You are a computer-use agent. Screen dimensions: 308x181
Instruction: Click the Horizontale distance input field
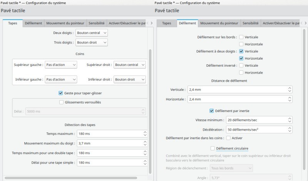[237, 99]
